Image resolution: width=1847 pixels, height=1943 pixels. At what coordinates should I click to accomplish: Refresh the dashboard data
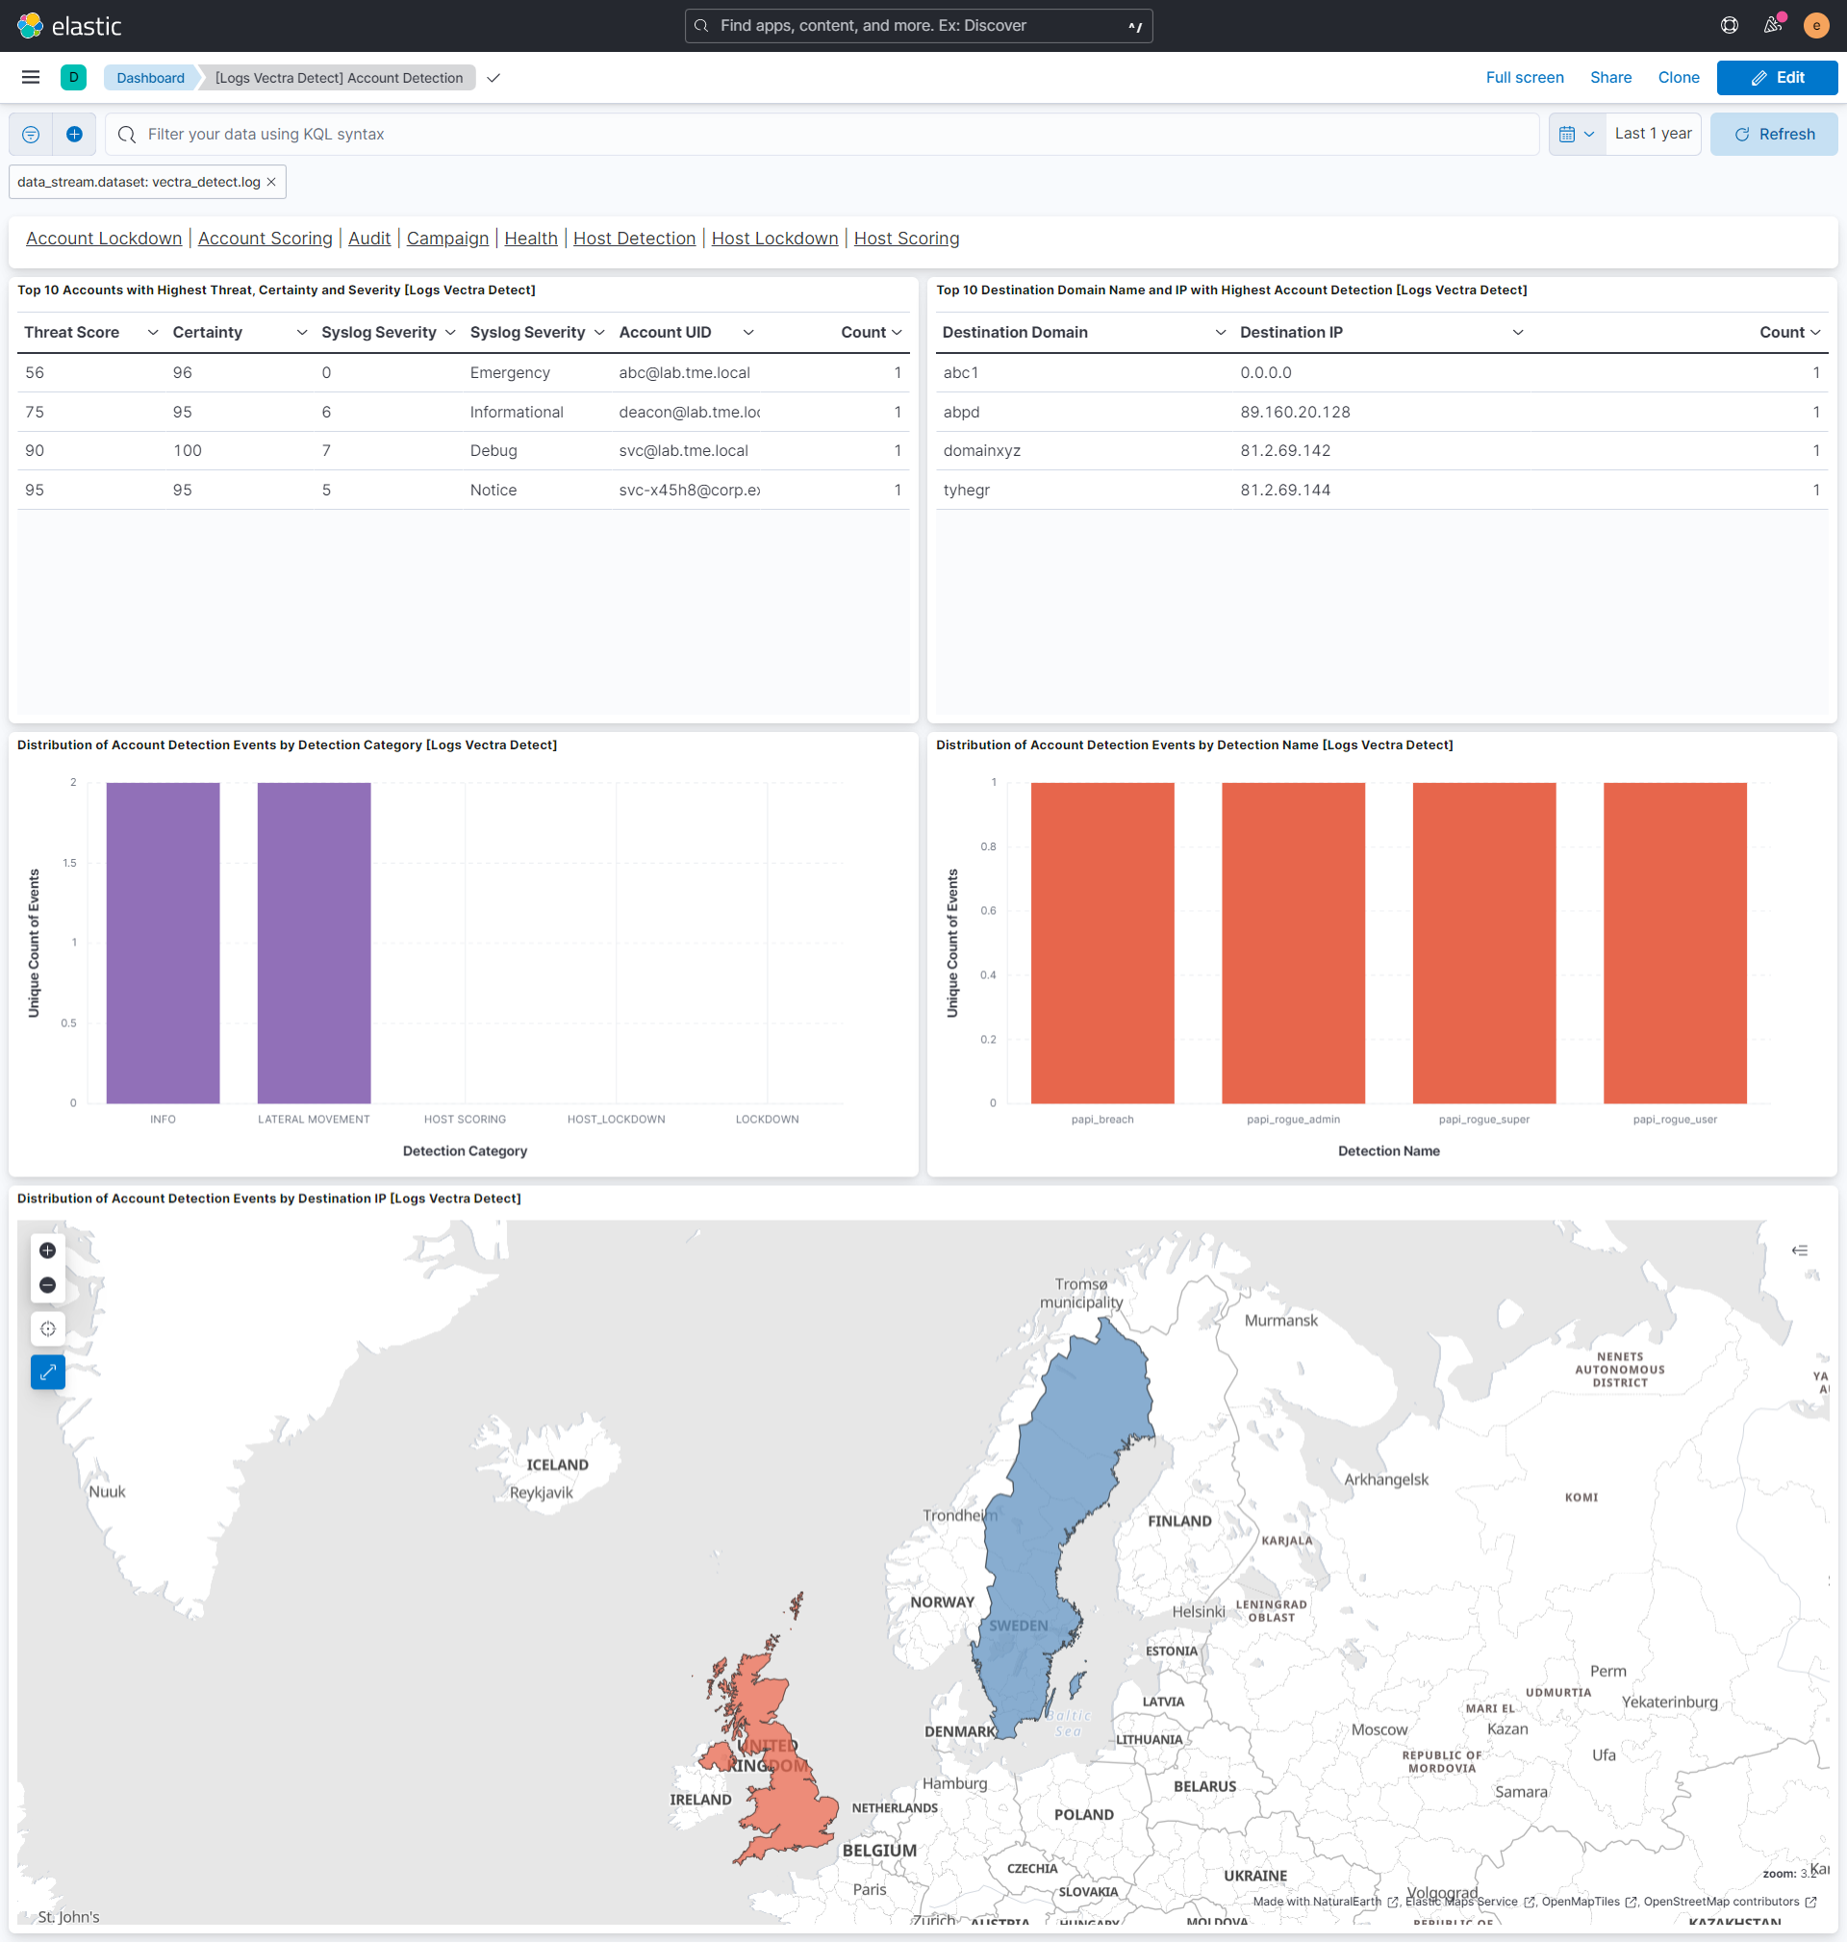pos(1773,134)
